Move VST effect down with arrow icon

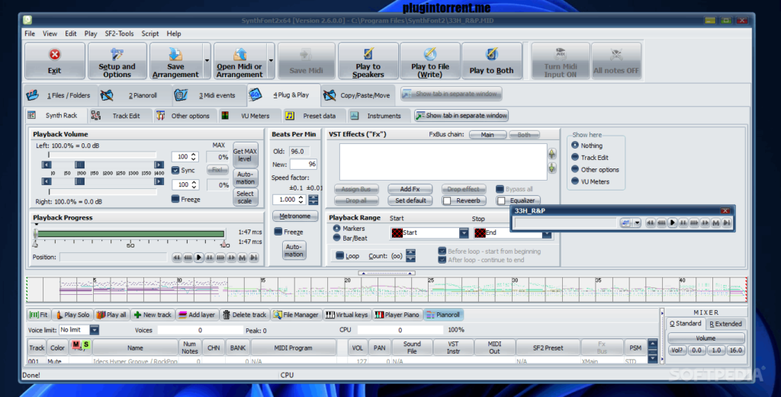click(x=552, y=168)
